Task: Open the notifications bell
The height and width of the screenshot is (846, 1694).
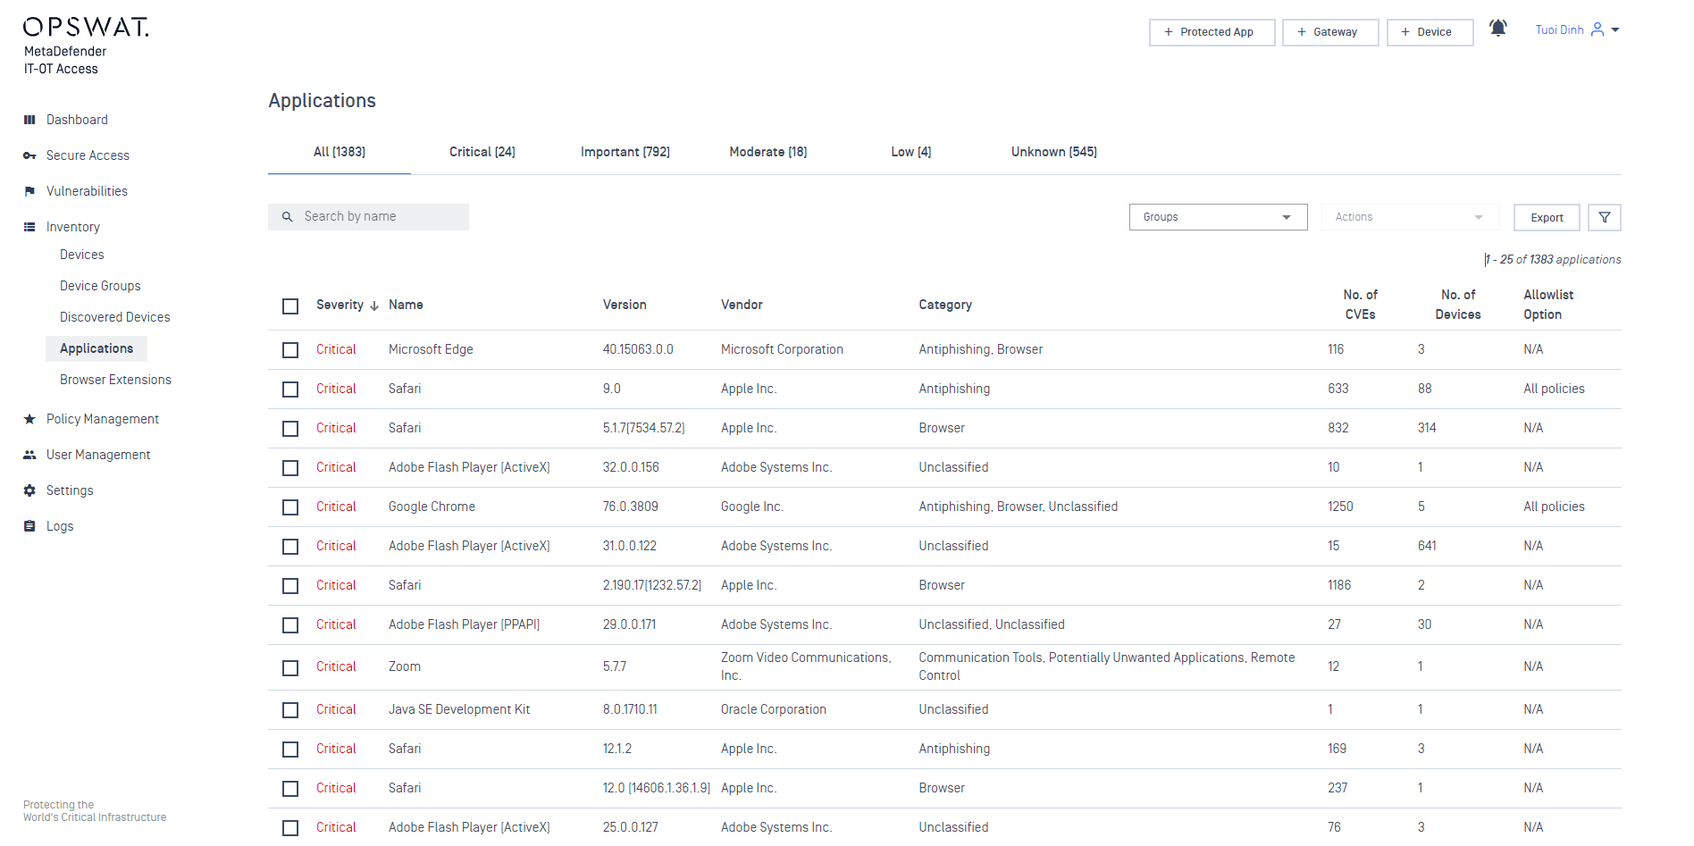Action: [1498, 29]
